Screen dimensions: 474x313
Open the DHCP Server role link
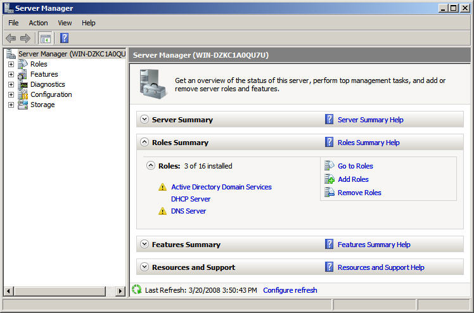pos(191,199)
